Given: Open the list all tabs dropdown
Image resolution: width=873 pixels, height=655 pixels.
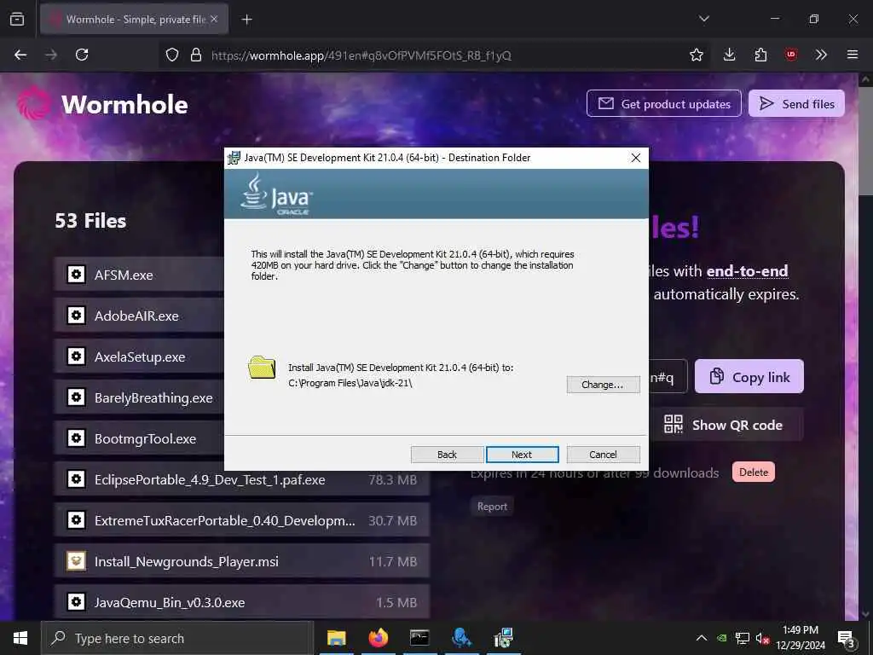Looking at the screenshot, I should [703, 19].
